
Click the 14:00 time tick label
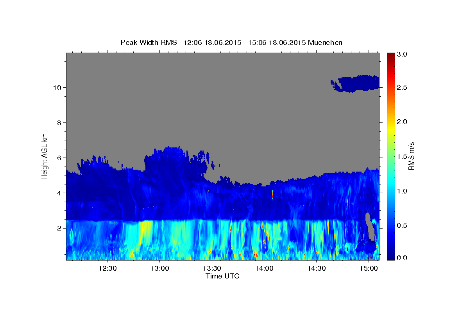(x=264, y=268)
